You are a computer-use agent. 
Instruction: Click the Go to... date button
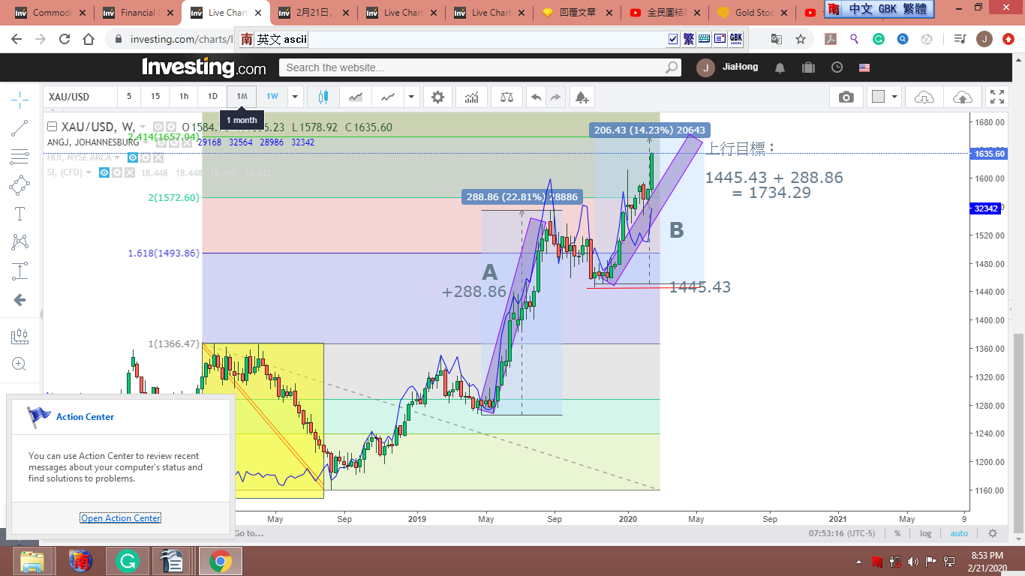248,533
